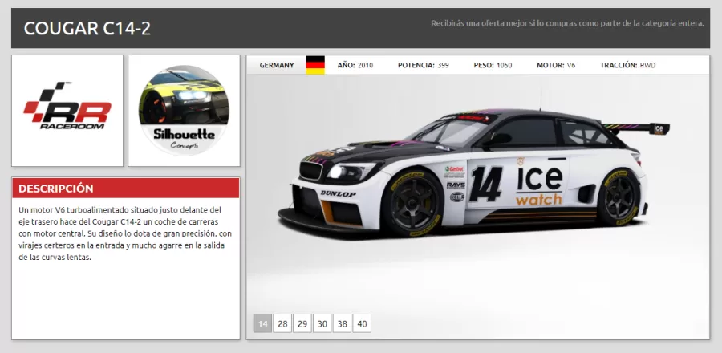Image resolution: width=722 pixels, height=353 pixels.
Task: Pick livery number 38
Action: click(342, 323)
